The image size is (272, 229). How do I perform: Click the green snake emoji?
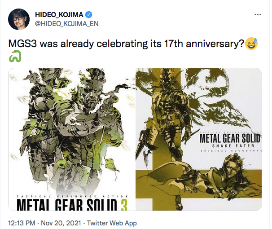point(15,56)
